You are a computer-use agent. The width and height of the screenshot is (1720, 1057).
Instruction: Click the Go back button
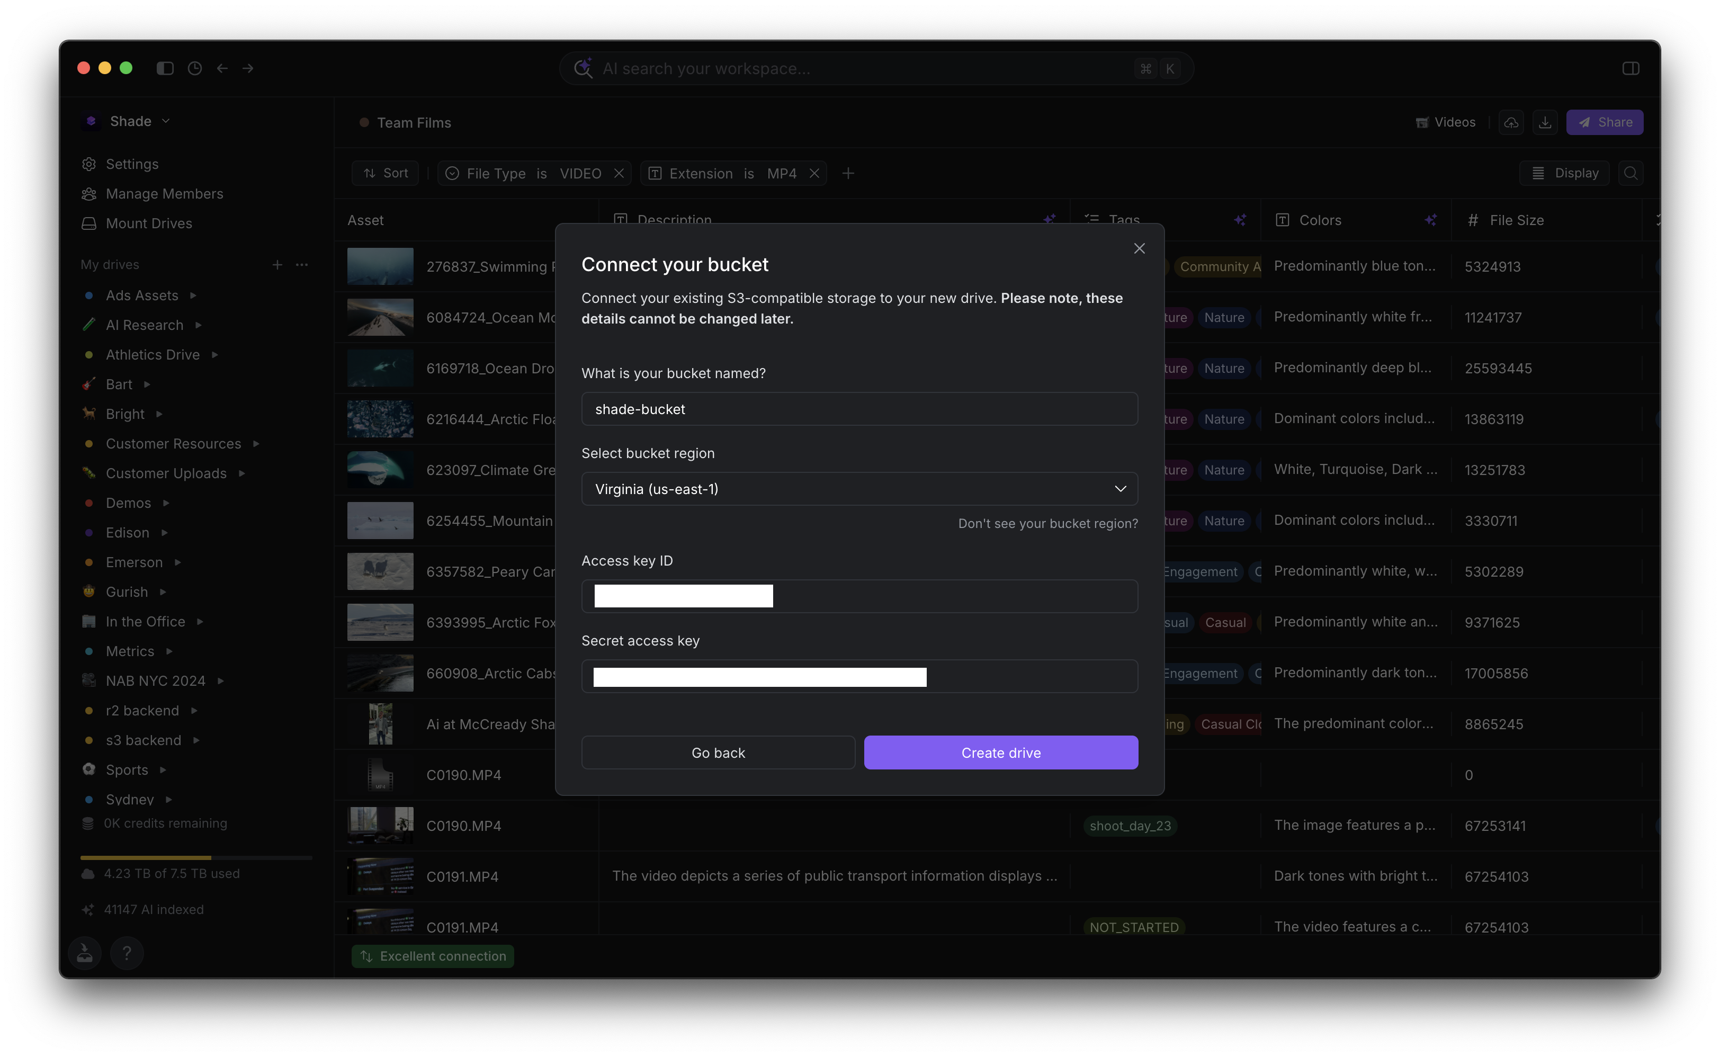pos(718,753)
